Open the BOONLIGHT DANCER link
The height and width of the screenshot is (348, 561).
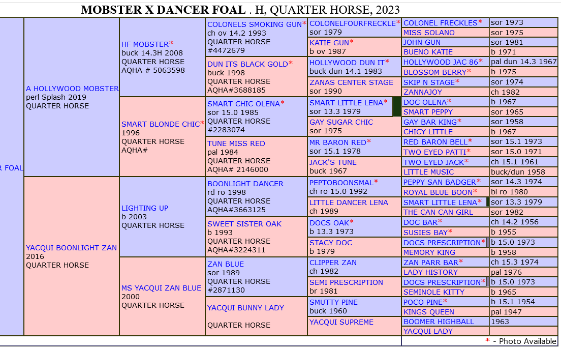245,184
